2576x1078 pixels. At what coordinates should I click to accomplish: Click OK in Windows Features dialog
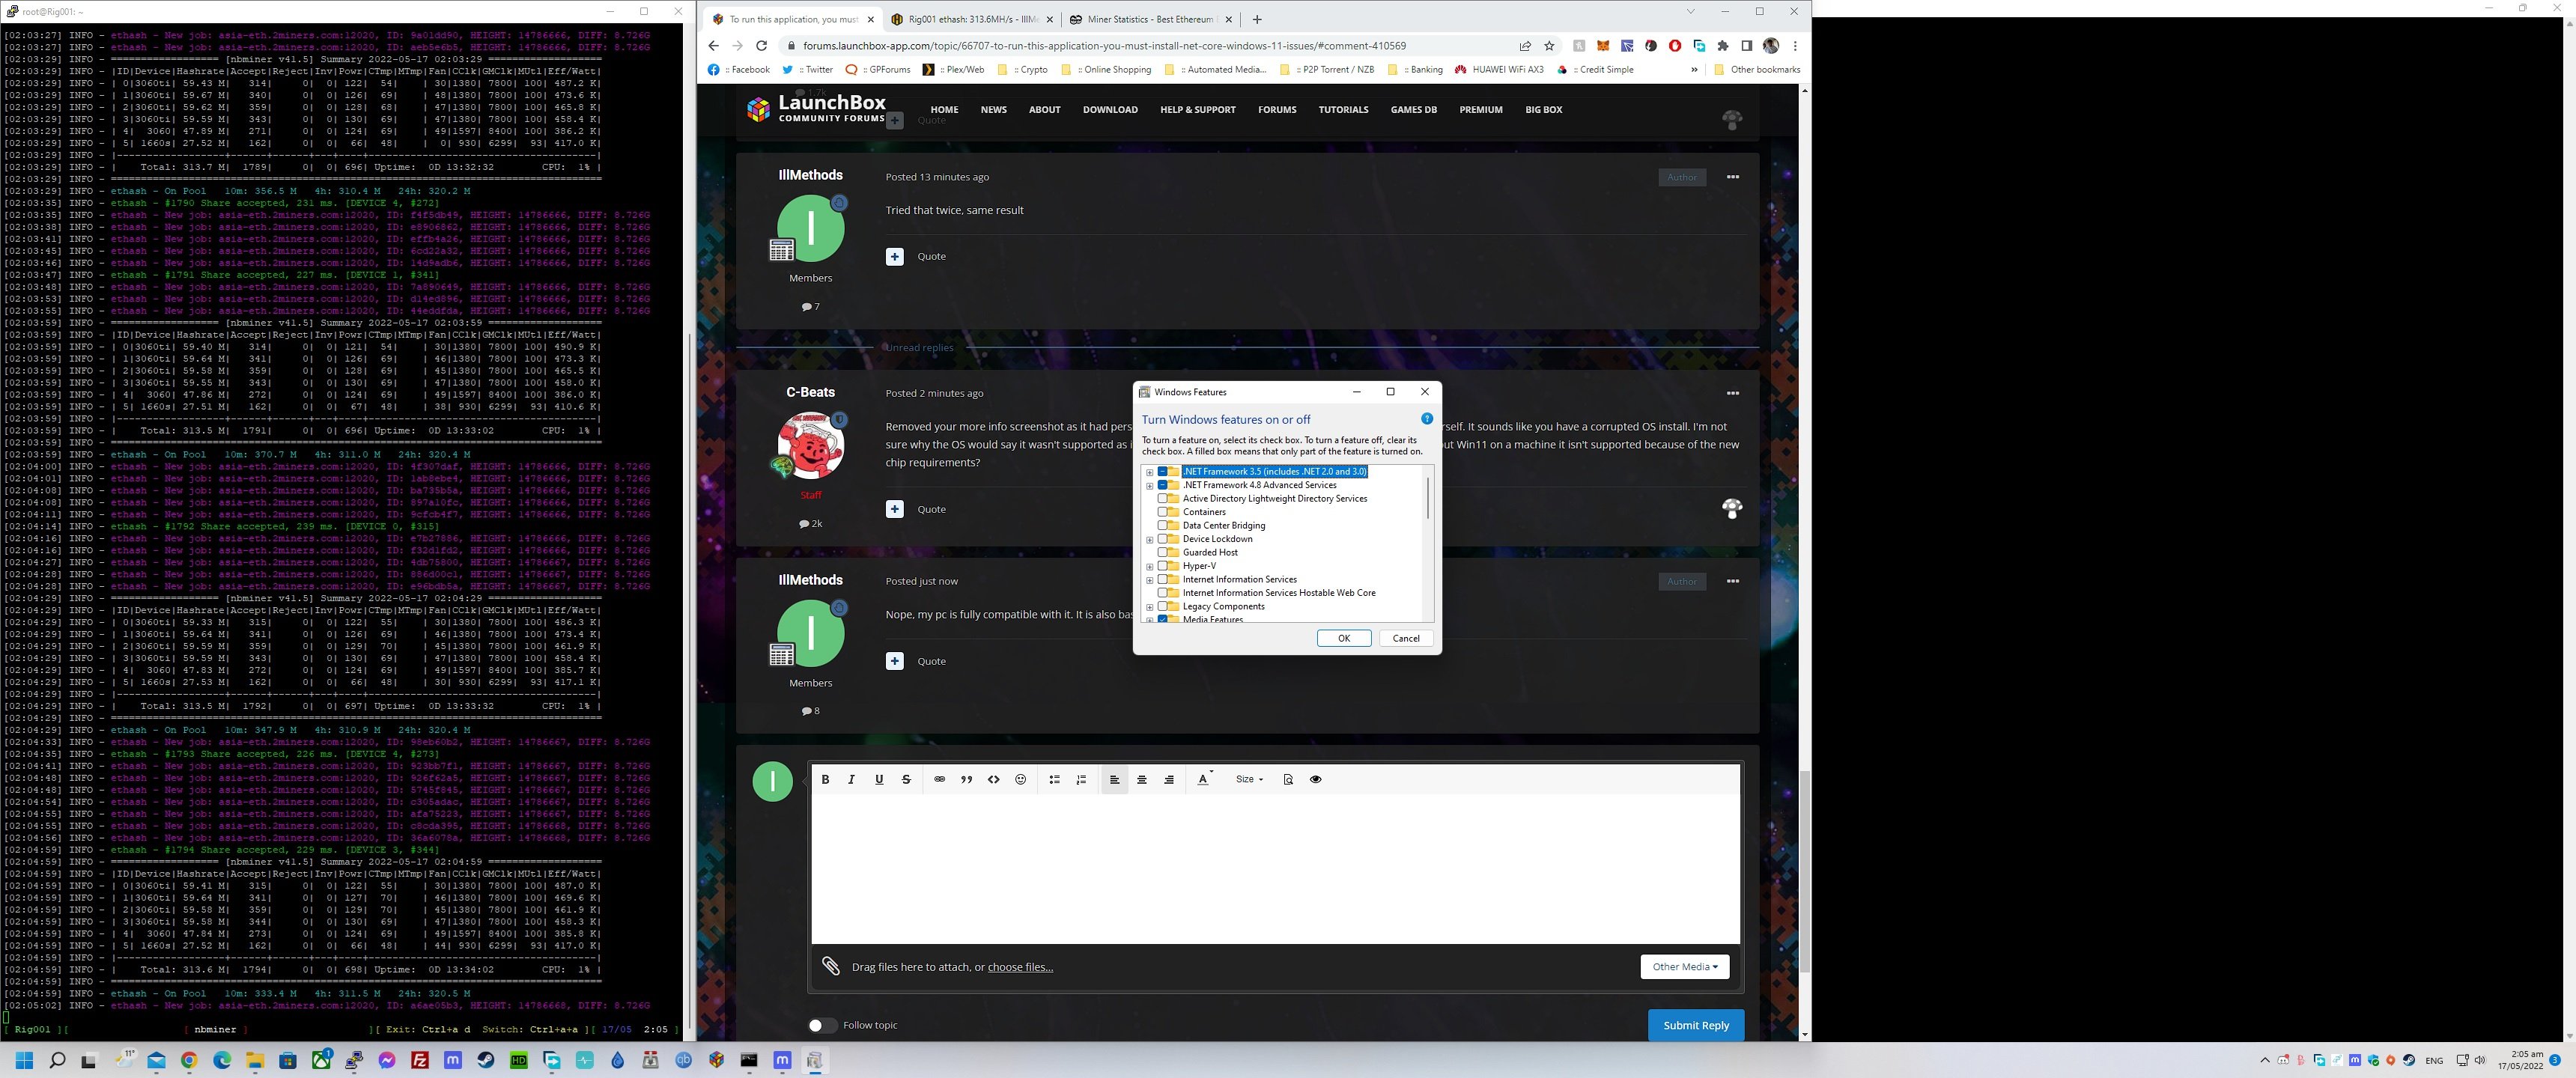click(x=1343, y=638)
